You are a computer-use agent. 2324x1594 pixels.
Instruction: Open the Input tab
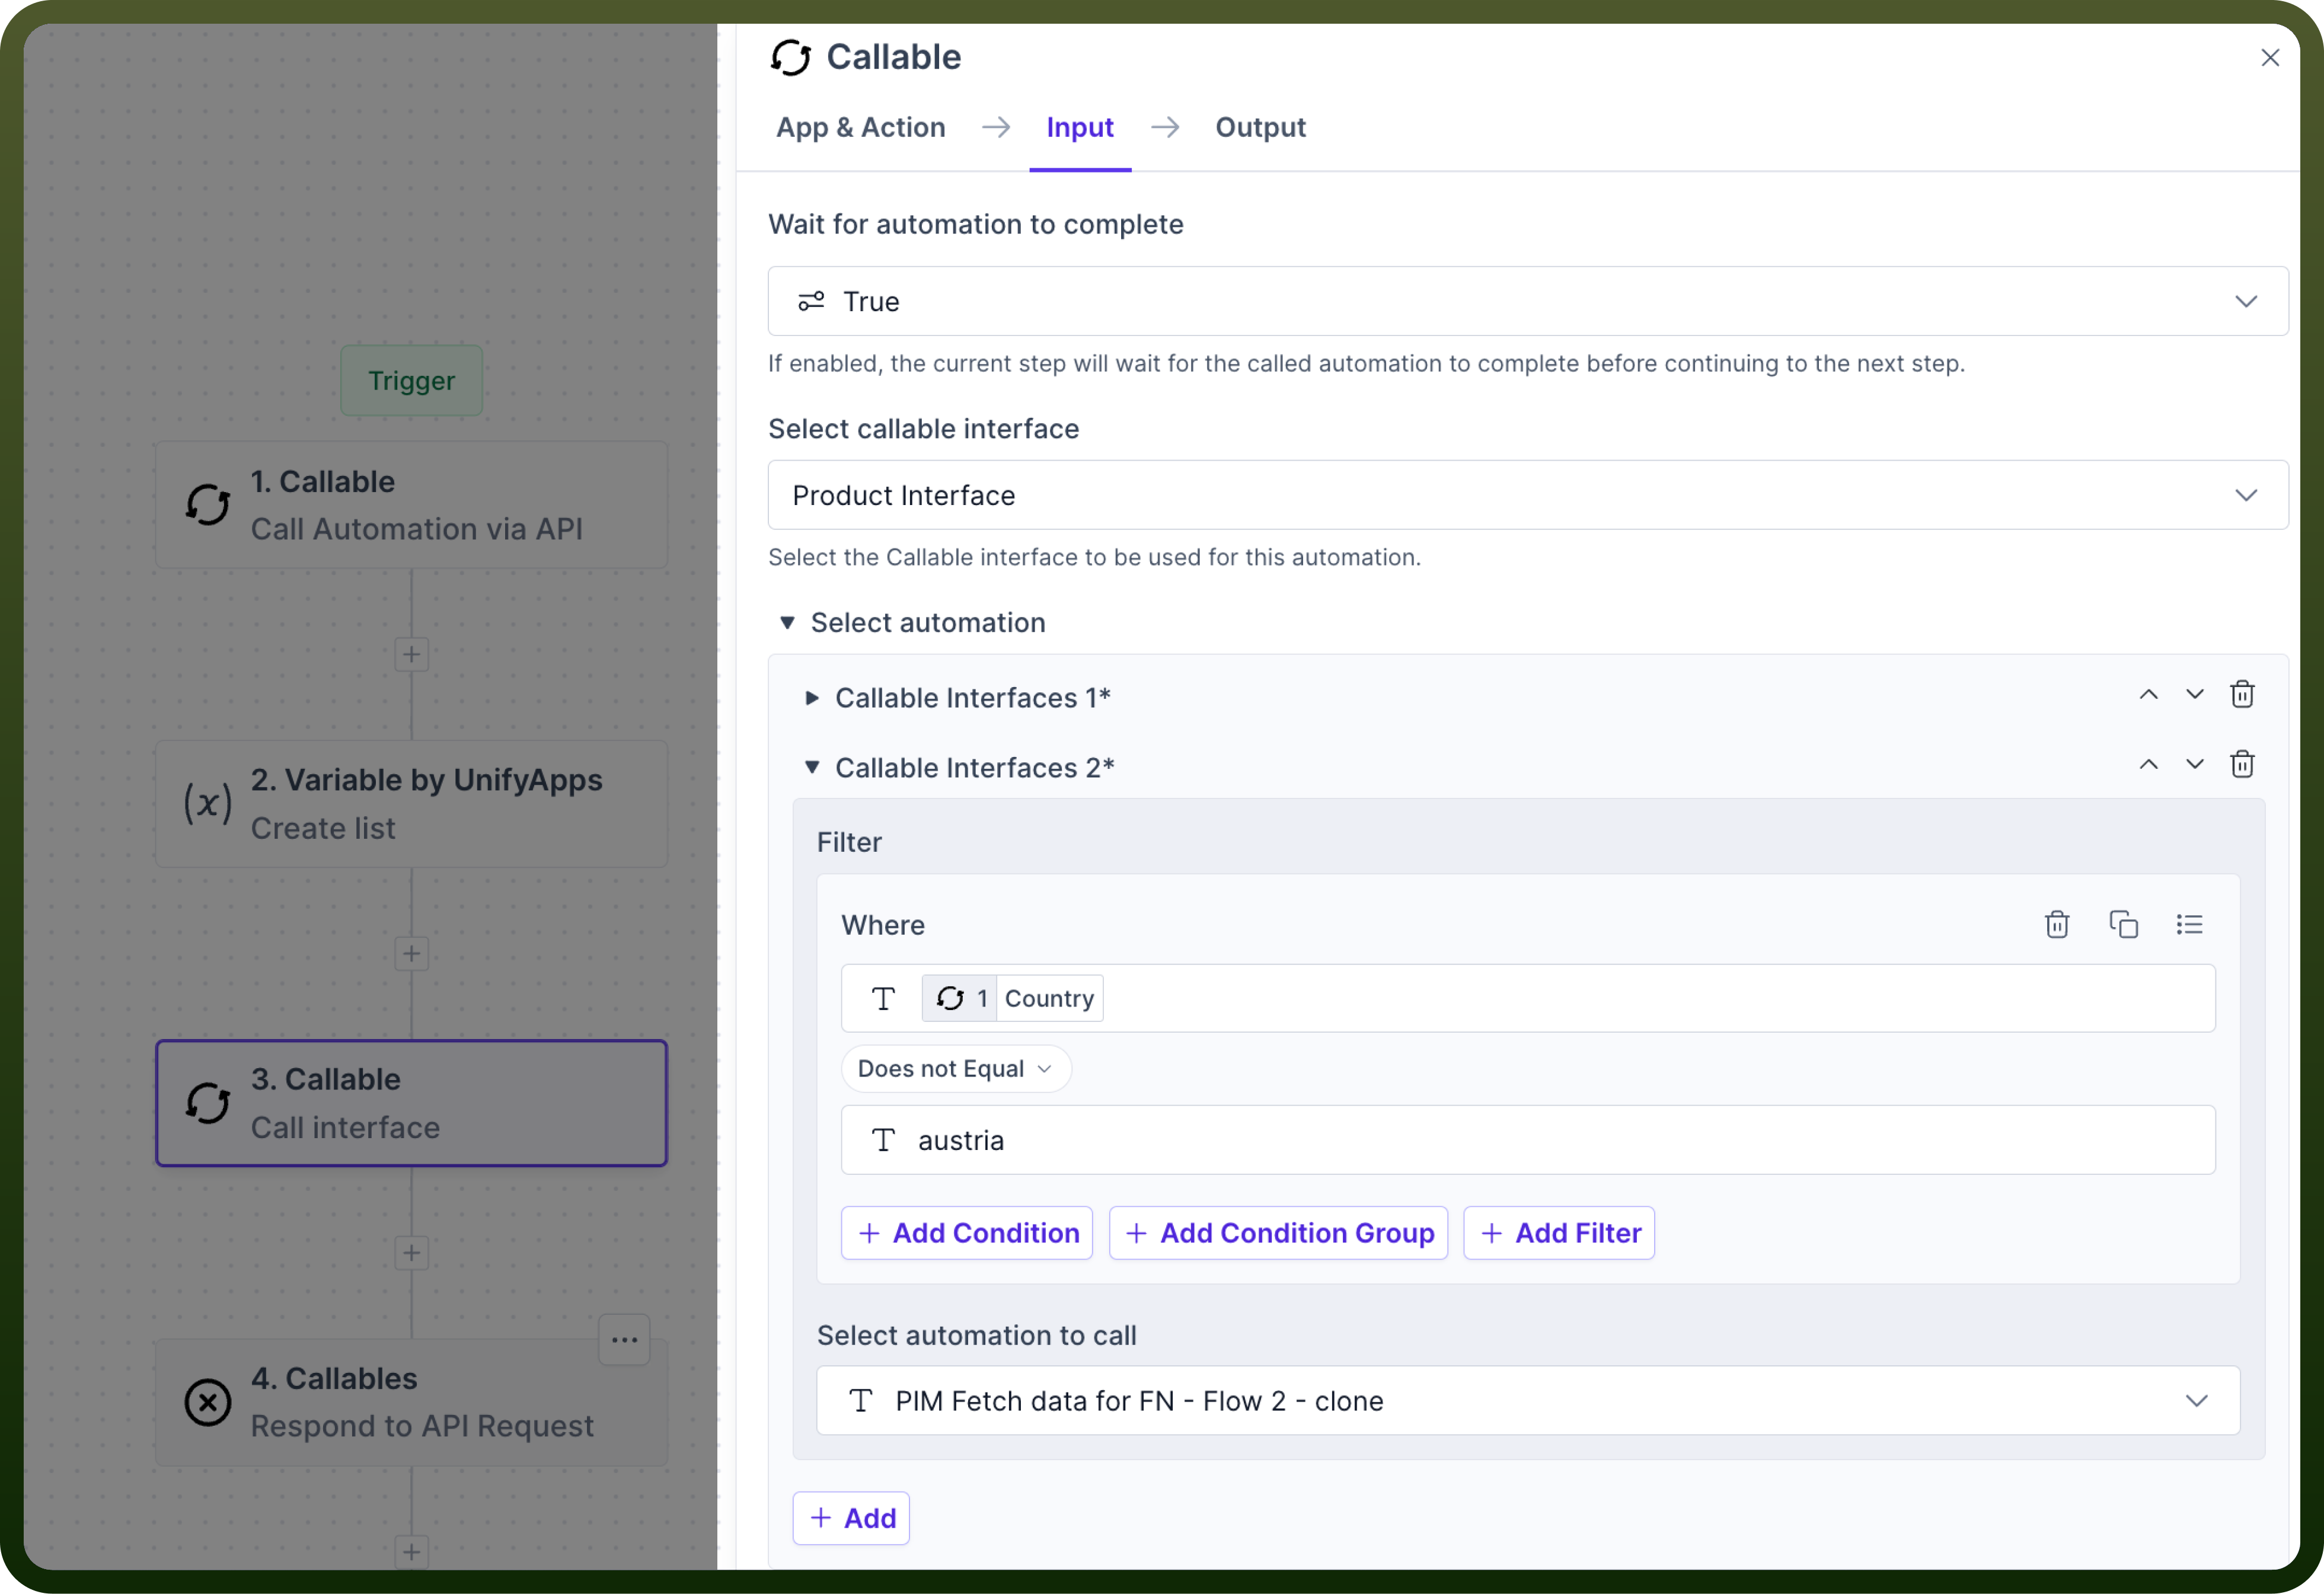click(x=1079, y=127)
